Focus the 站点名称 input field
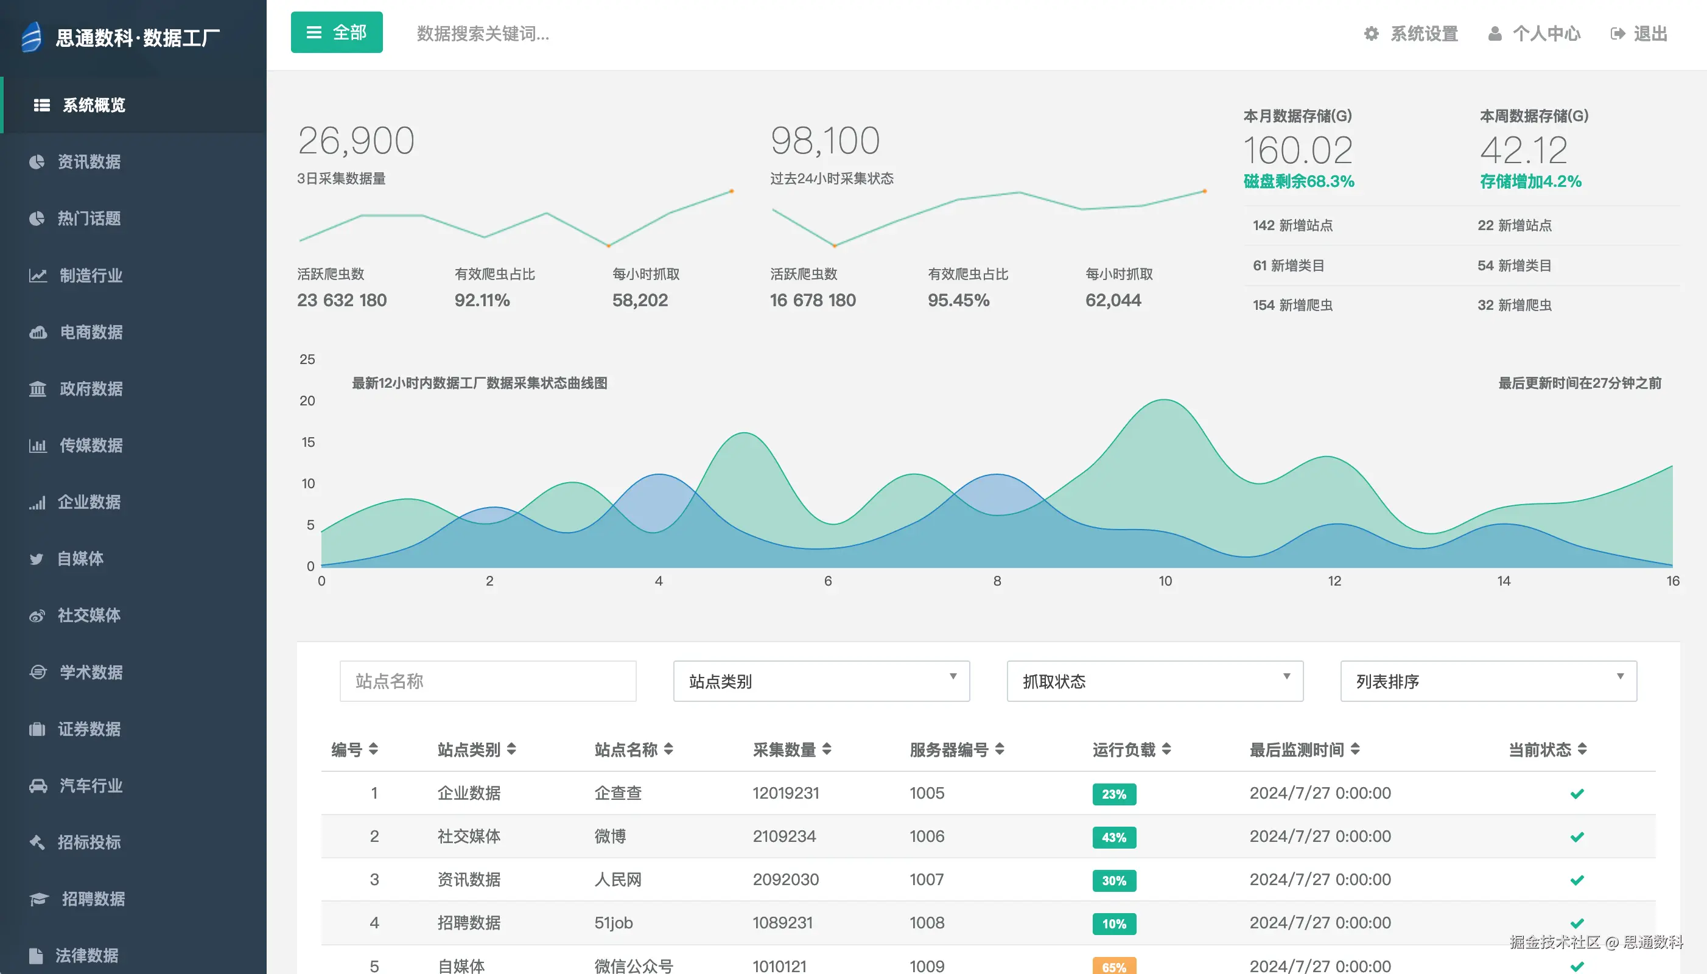This screenshot has height=974, width=1707. tap(488, 681)
